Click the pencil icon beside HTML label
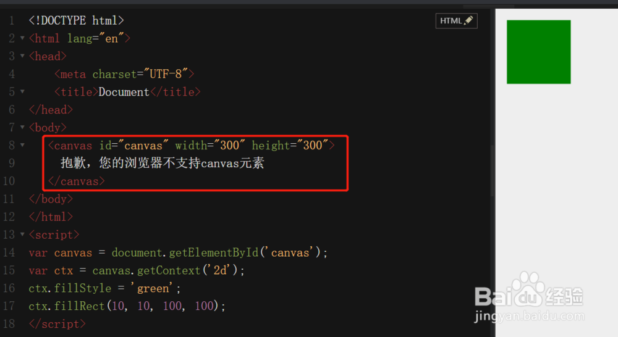The width and height of the screenshot is (618, 337). pos(468,20)
